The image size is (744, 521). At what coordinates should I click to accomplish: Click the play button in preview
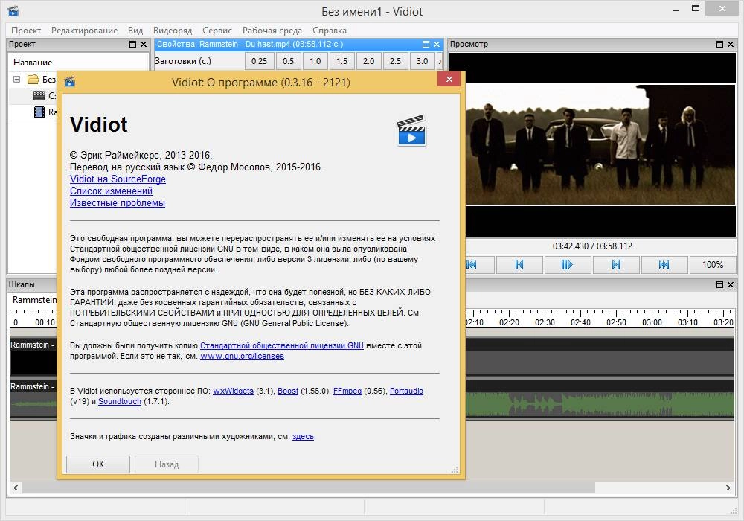[x=568, y=265]
